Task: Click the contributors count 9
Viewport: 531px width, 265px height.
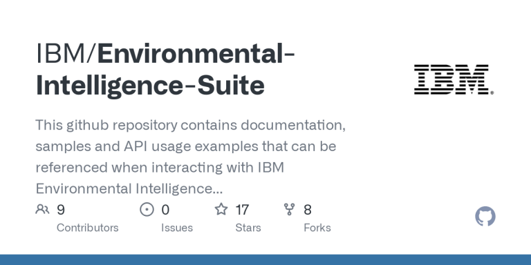Action: pos(61,210)
